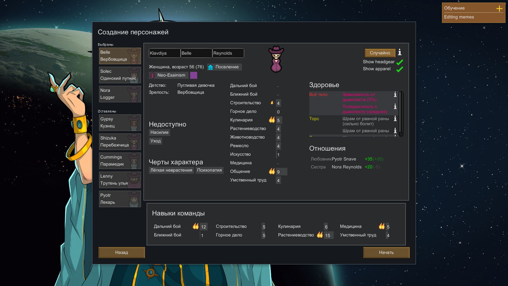
Task: Click the Вербовщица adulthood backstory
Action: 191,92
